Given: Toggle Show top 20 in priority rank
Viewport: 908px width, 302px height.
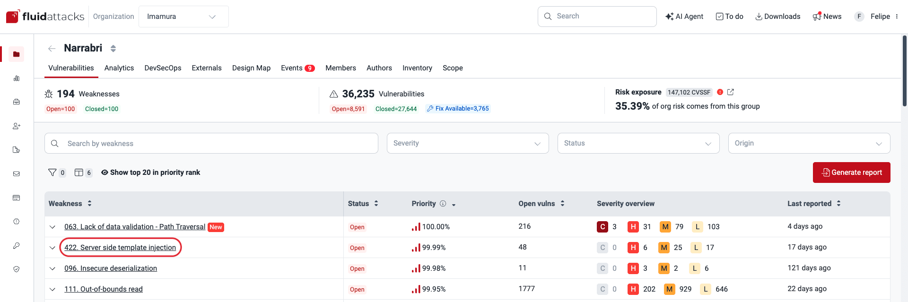Looking at the screenshot, I should (x=150, y=173).
